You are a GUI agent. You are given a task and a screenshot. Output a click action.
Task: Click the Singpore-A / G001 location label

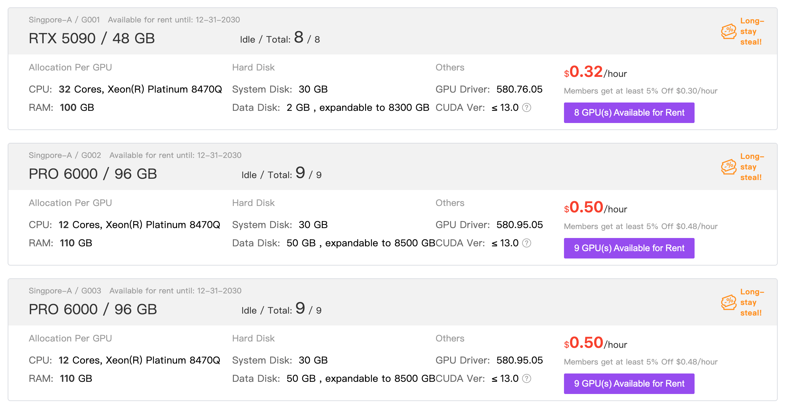64,20
